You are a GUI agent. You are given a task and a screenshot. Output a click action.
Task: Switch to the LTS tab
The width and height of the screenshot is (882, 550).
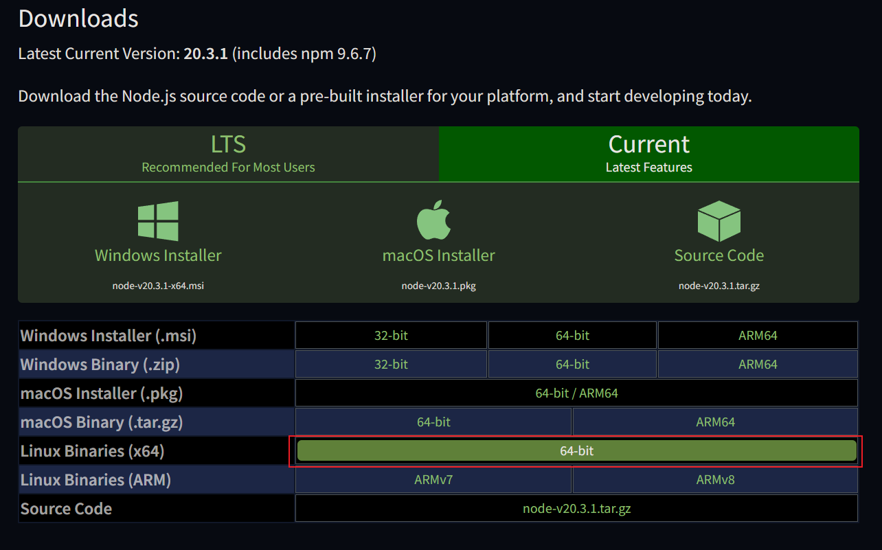click(x=228, y=154)
